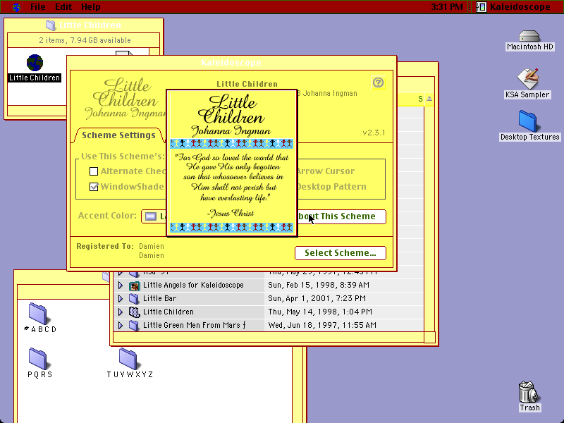Image resolution: width=564 pixels, height=423 pixels.
Task: Expand Little Green Men From Mars row
Action: tap(121, 325)
